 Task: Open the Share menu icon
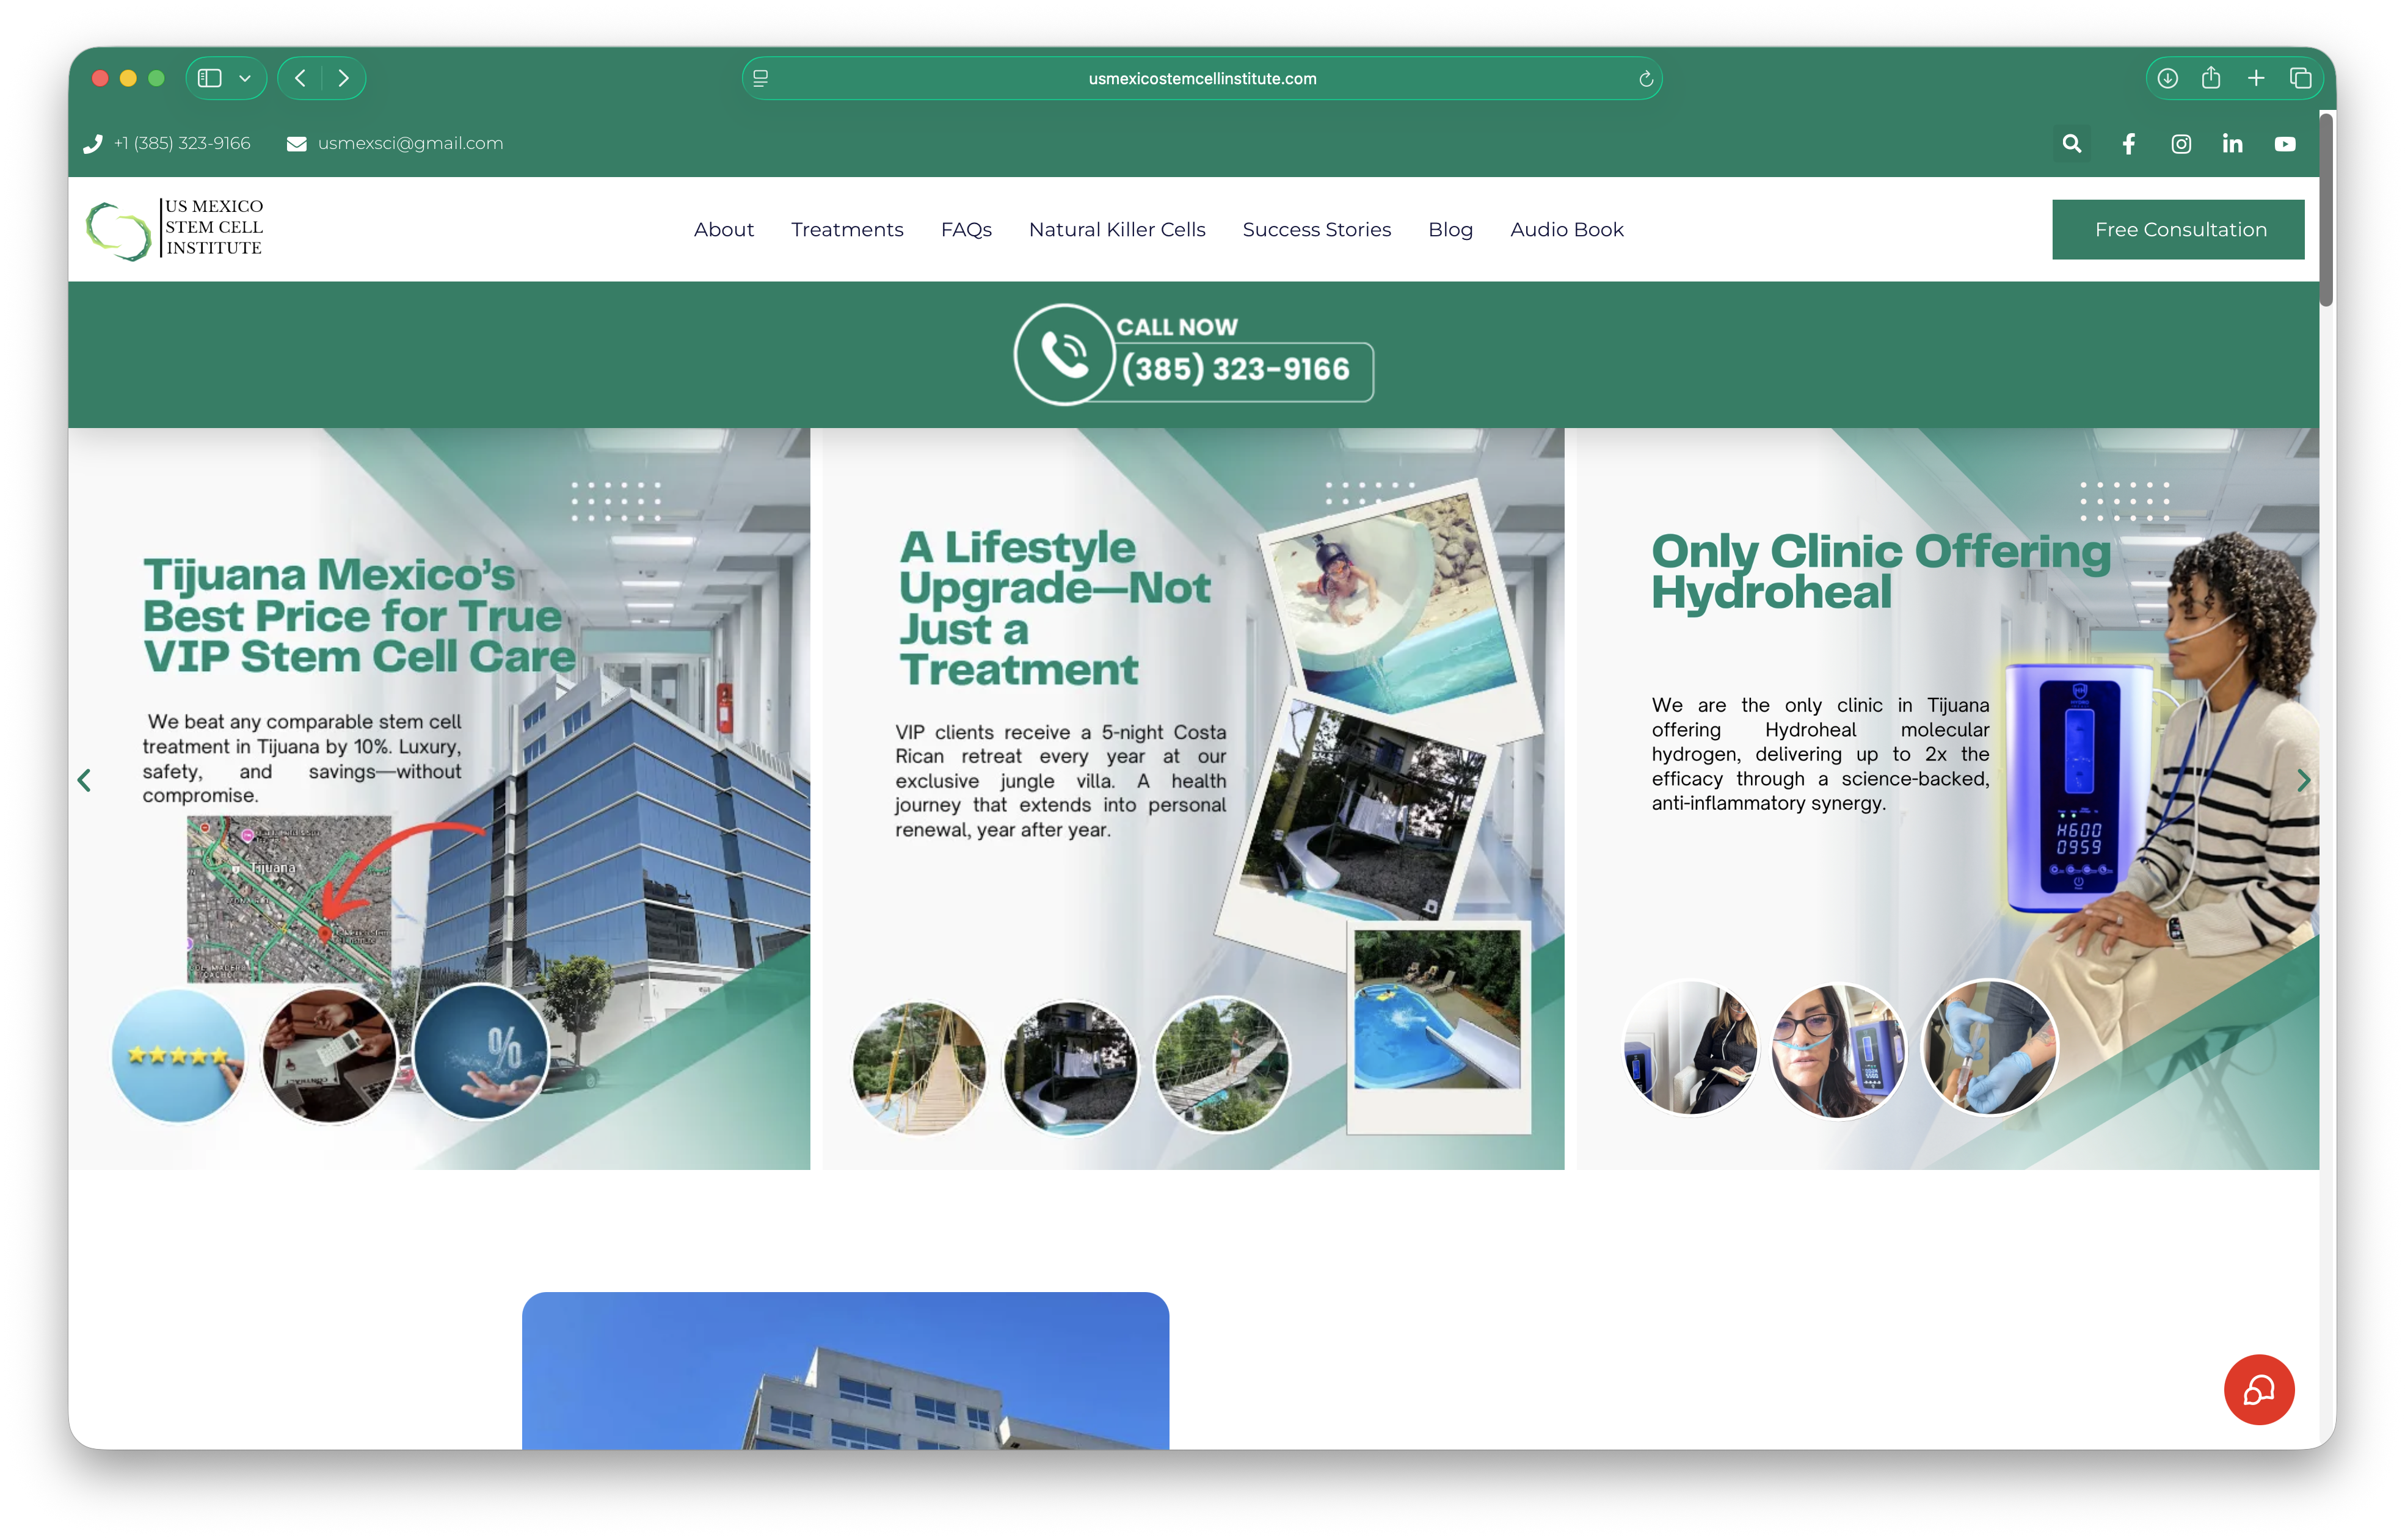[x=2211, y=77]
